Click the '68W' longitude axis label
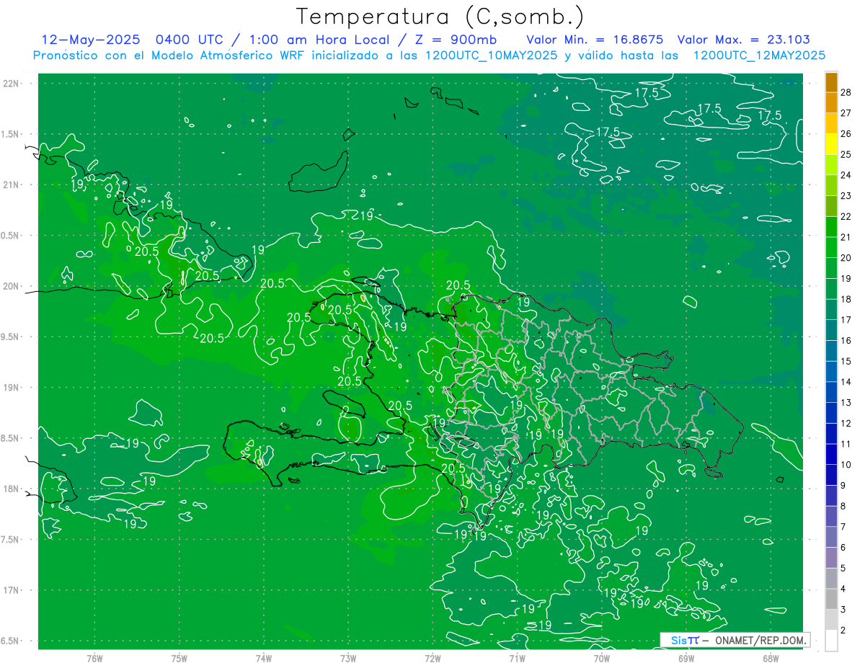Screen dimensions: 865x668 pos(771,658)
